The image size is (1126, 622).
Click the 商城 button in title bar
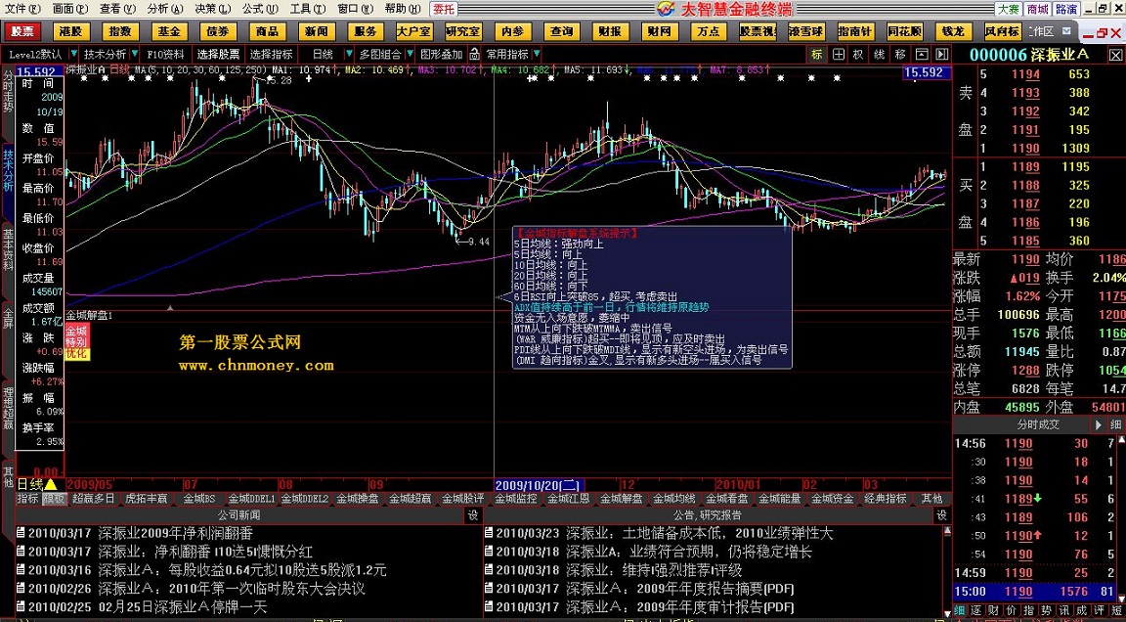[x=1037, y=9]
